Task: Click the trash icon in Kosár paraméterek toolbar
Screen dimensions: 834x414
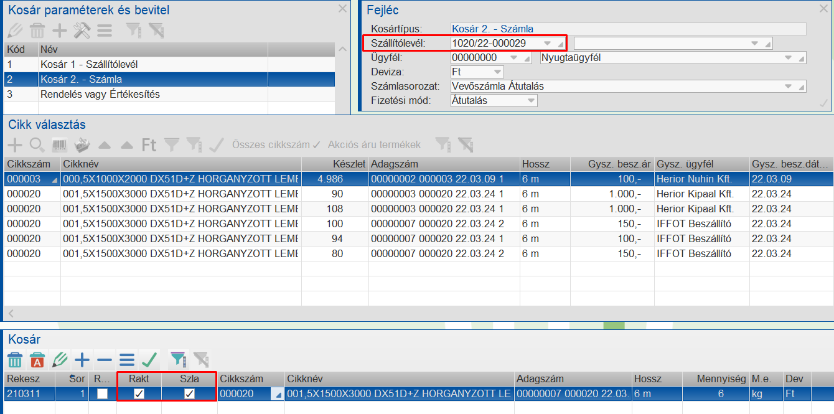Action: [37, 30]
